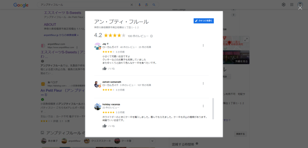The image size is (308, 148).
Task: Open the info icon beside 100 件のレビュー
Action: click(152, 36)
